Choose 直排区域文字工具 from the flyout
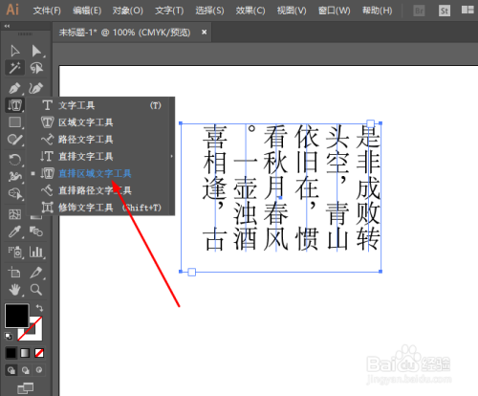 pyautogui.click(x=100, y=173)
